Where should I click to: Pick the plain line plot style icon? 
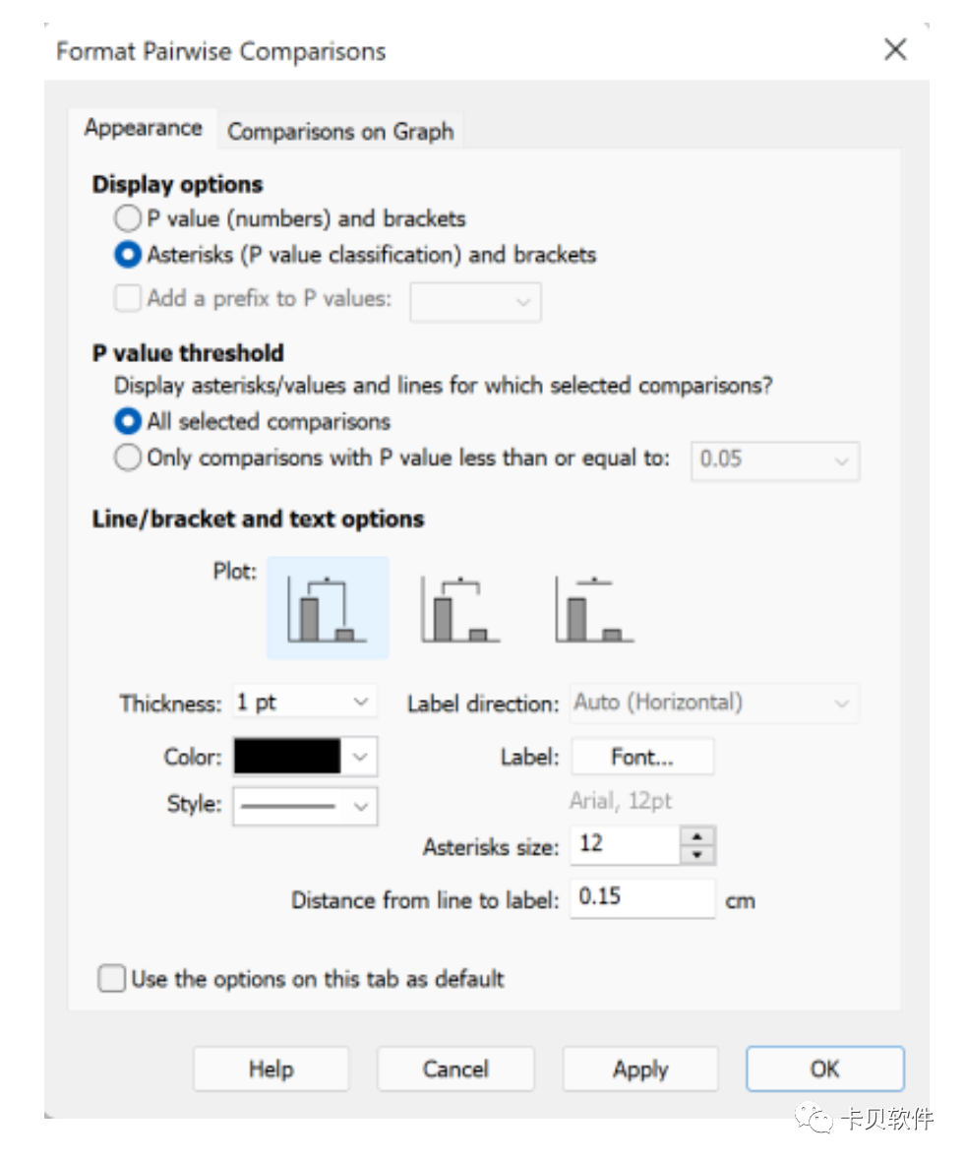(x=594, y=609)
